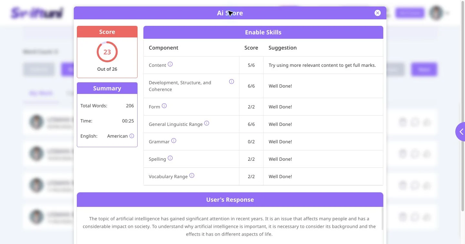View Spelling info icon
Viewport: 465px width, 244px height.
coord(170,158)
